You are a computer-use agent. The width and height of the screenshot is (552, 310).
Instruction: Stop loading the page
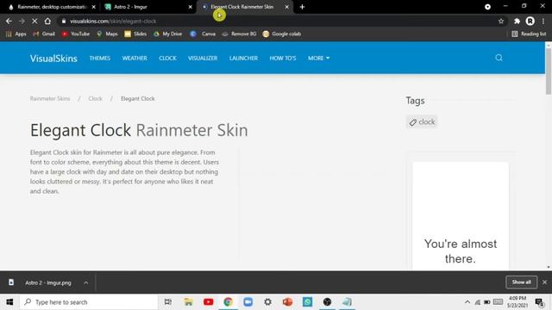34,21
